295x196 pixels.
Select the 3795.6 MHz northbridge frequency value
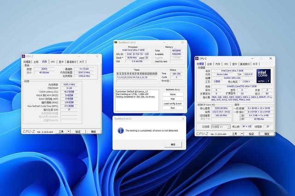[x=84, y=76]
